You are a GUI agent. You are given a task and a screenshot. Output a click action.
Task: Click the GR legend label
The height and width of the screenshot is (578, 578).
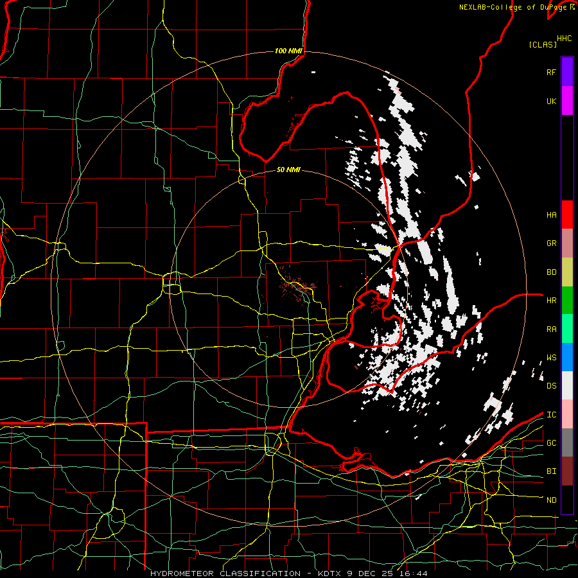(552, 243)
